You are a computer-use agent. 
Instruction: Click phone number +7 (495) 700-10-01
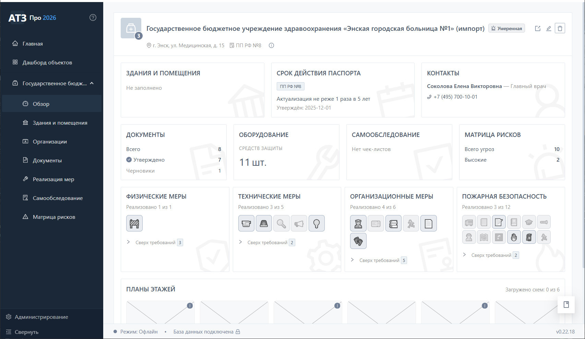(455, 97)
